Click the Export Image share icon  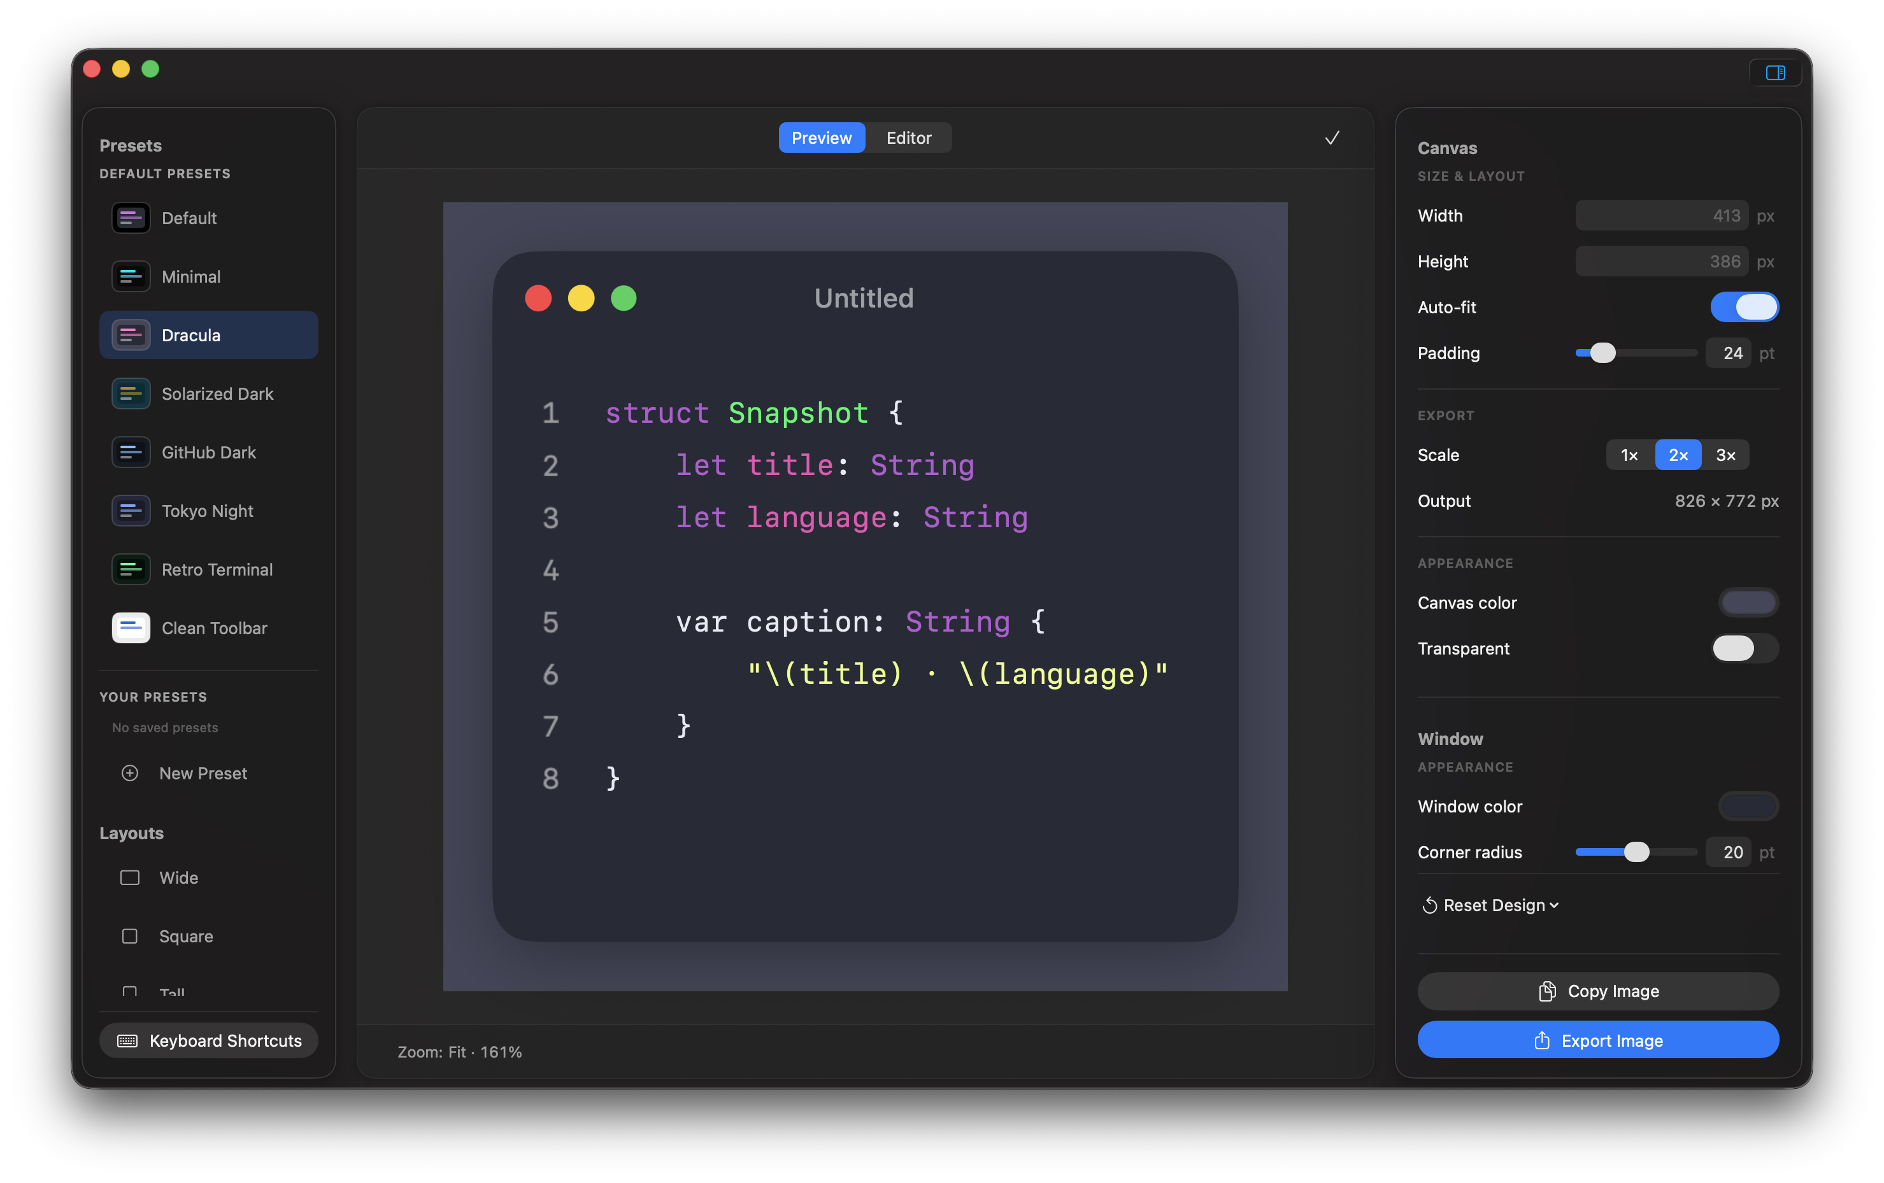(1541, 1040)
